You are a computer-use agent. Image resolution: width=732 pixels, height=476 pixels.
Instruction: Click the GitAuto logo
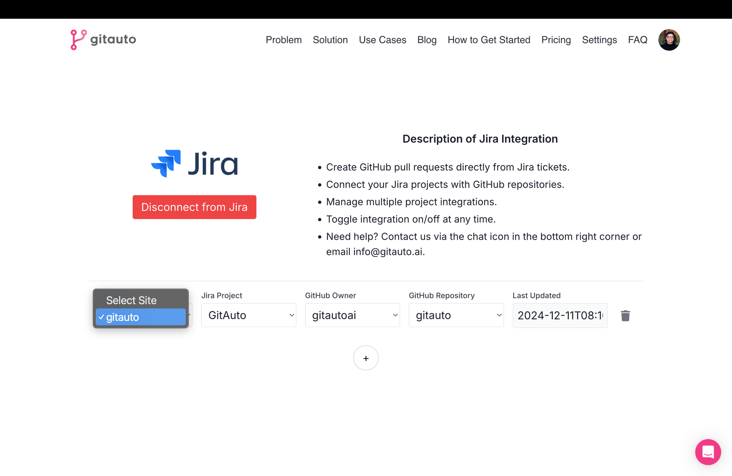(x=103, y=39)
